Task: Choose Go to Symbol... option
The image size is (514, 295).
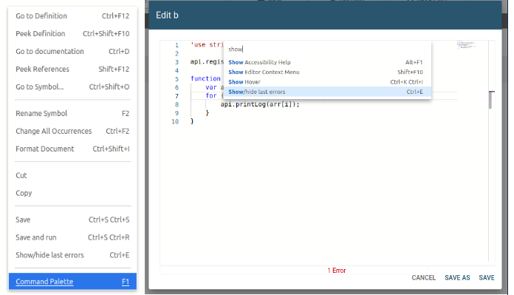Action: tap(72, 87)
